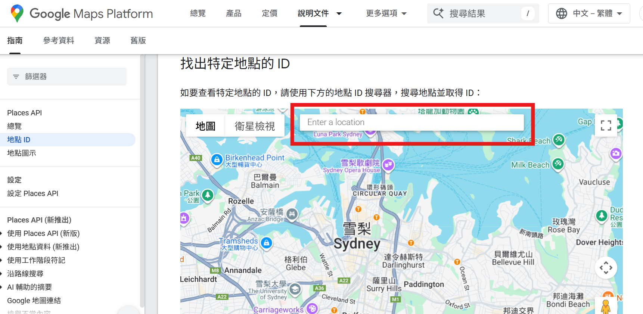Switch to the 參考資料 tab
Viewport: 643px width, 314px height.
coord(59,40)
